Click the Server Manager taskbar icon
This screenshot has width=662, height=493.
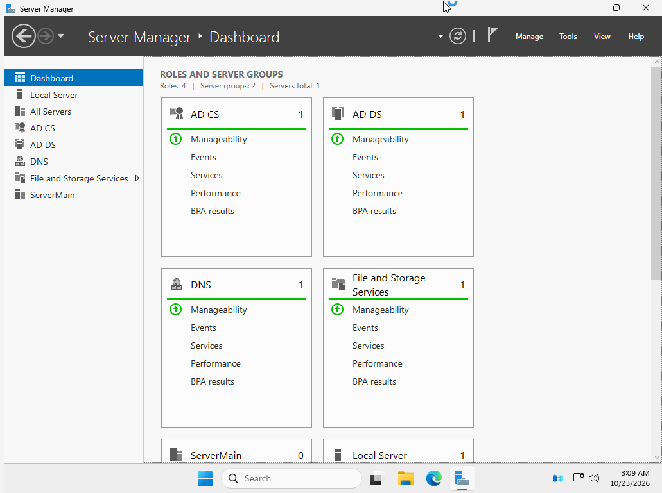pos(462,479)
